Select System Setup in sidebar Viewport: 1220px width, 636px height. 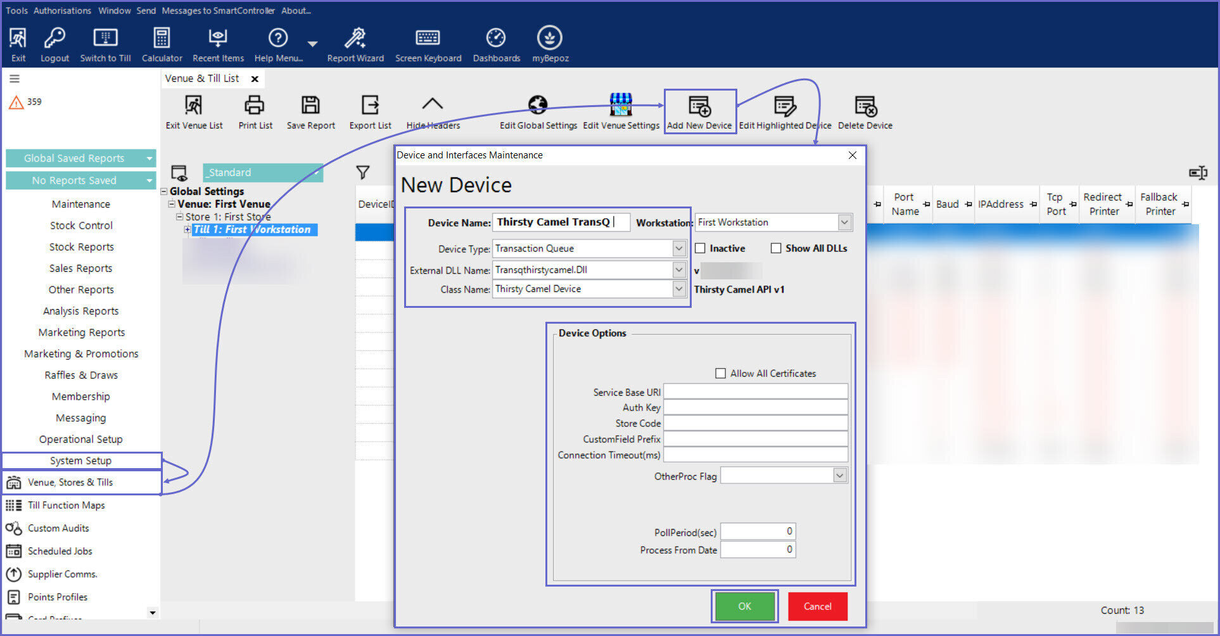tap(81, 461)
